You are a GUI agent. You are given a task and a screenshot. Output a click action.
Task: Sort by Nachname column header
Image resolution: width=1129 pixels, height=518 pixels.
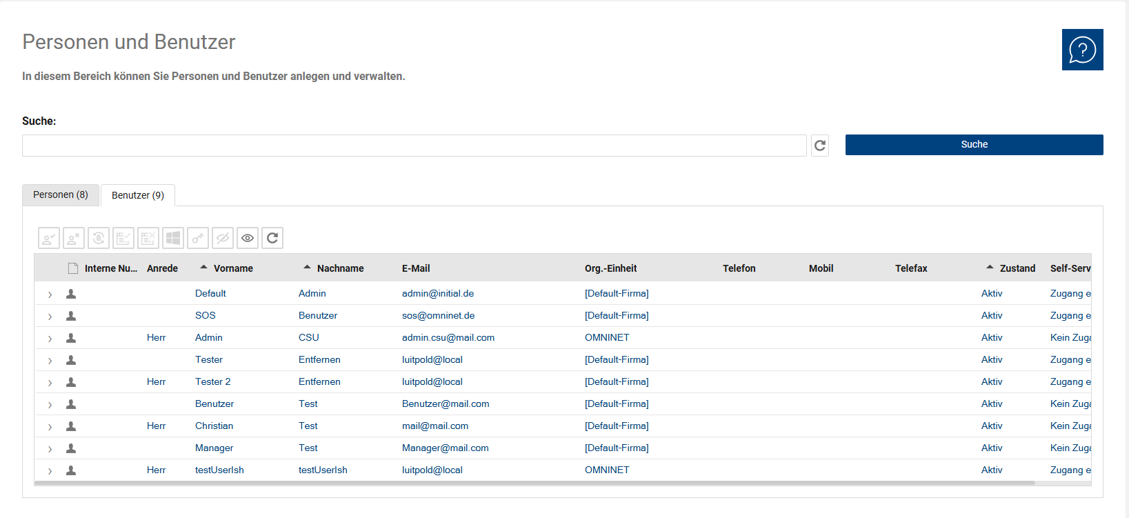pyautogui.click(x=340, y=268)
